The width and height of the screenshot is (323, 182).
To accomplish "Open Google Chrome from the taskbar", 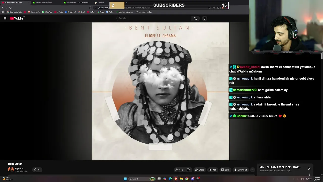I will click(x=187, y=179).
